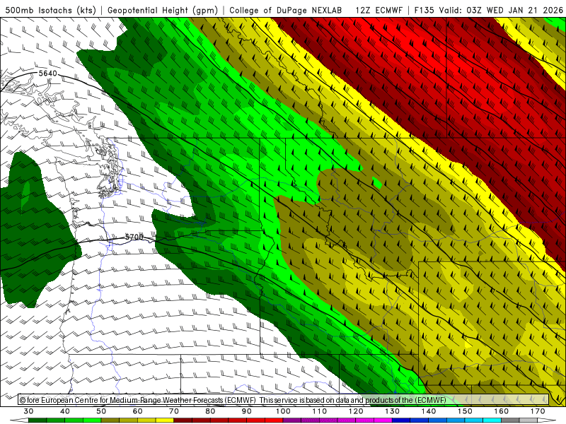Click the 5640 height contour label
Screen dimensions: 566x424
47,73
